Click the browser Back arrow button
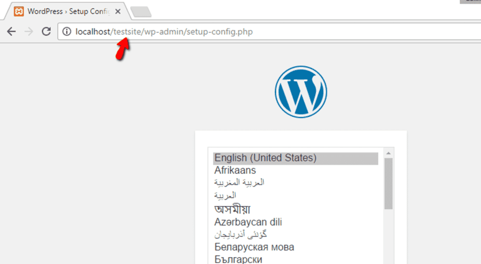The image size is (481, 264). [x=11, y=32]
